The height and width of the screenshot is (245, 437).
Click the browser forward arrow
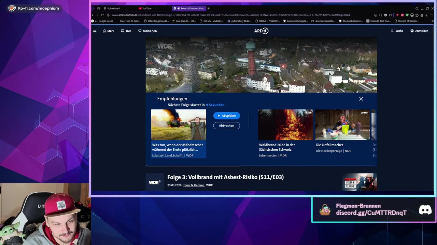97,15
